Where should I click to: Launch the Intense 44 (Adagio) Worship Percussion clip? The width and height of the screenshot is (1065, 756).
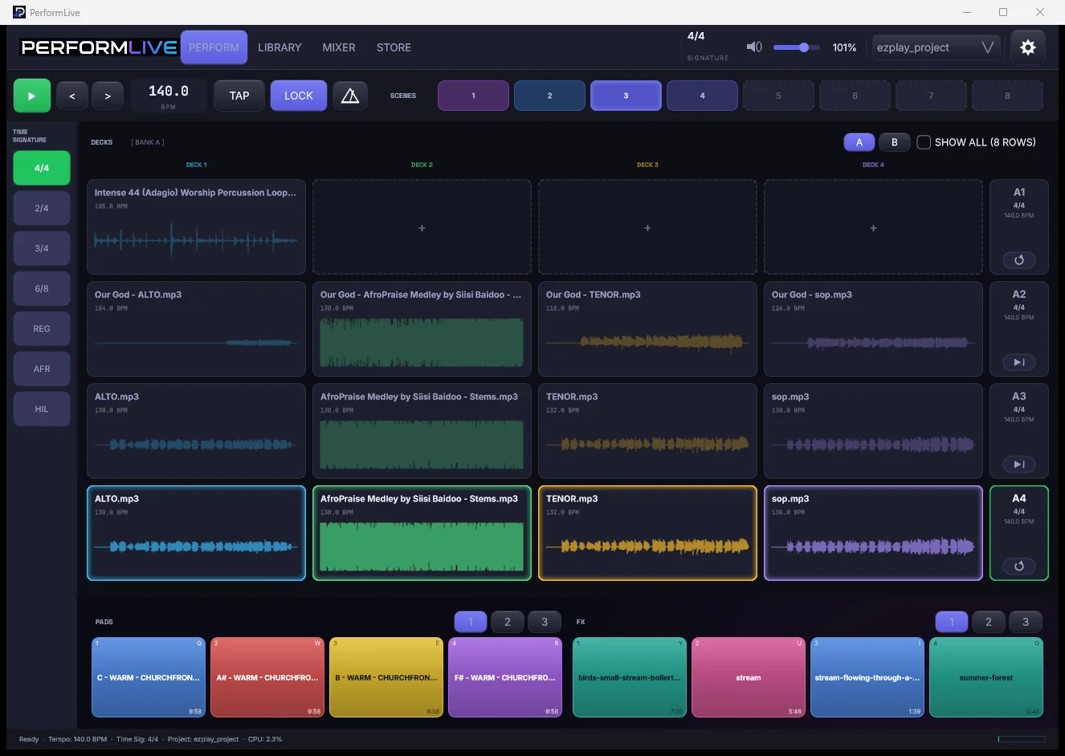[196, 227]
